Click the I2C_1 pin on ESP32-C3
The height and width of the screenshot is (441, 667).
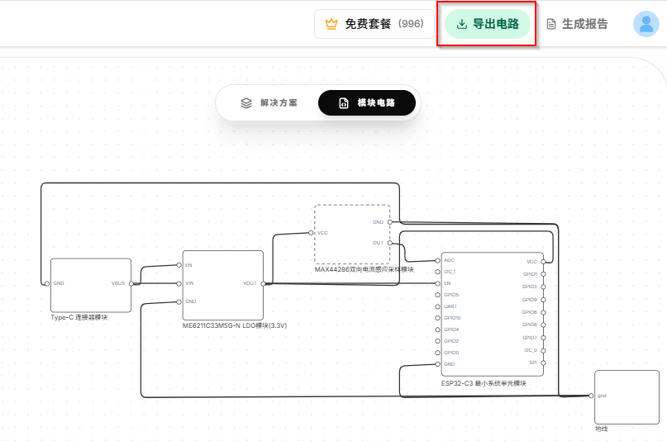coord(438,272)
